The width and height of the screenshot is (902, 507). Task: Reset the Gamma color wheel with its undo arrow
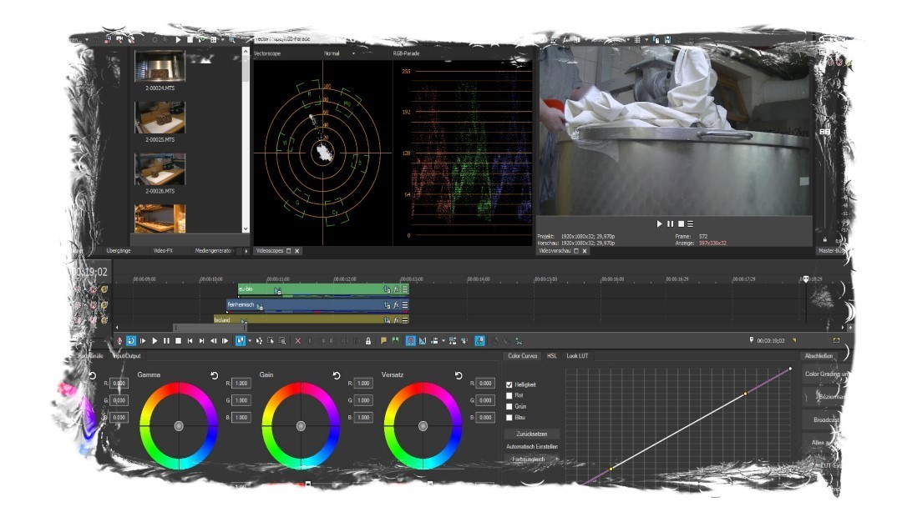215,375
